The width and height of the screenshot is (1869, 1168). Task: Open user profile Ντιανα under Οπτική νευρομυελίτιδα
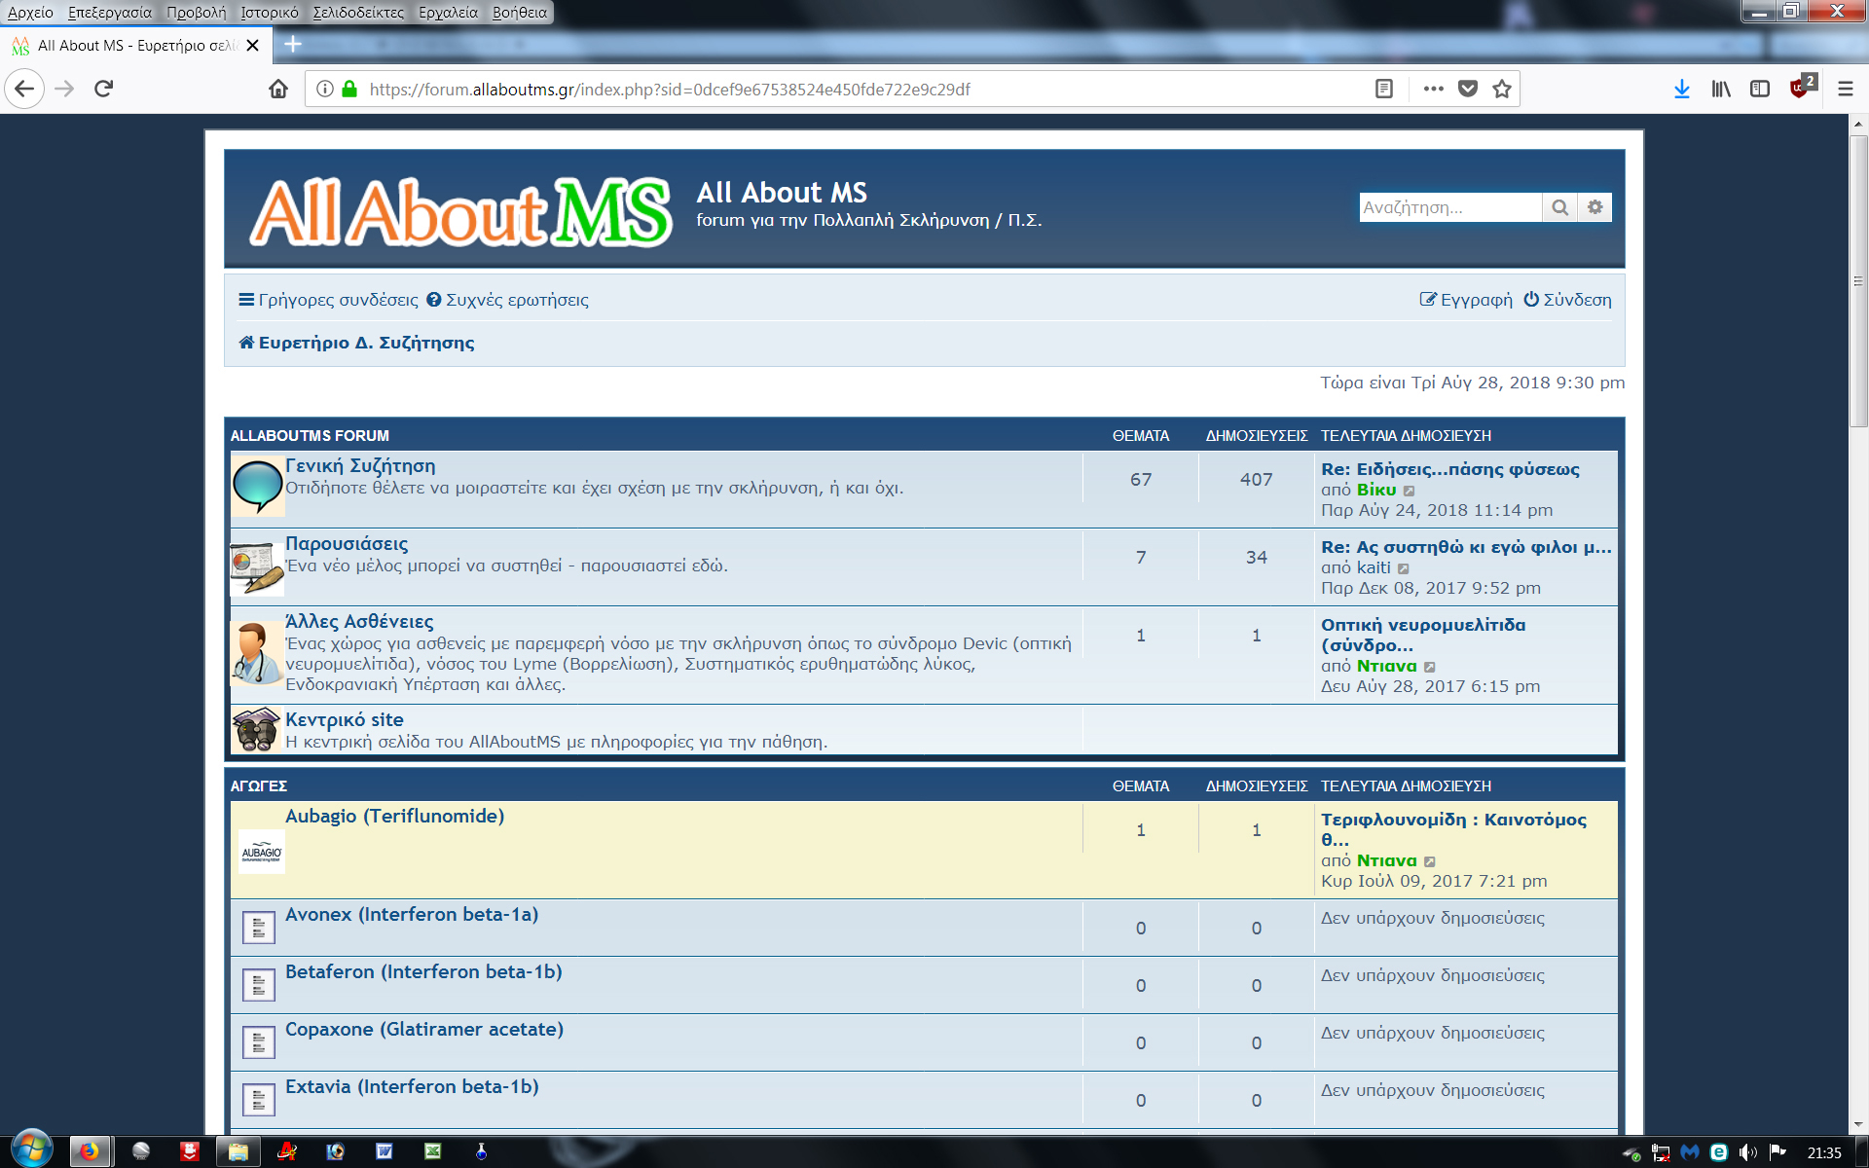(x=1387, y=666)
